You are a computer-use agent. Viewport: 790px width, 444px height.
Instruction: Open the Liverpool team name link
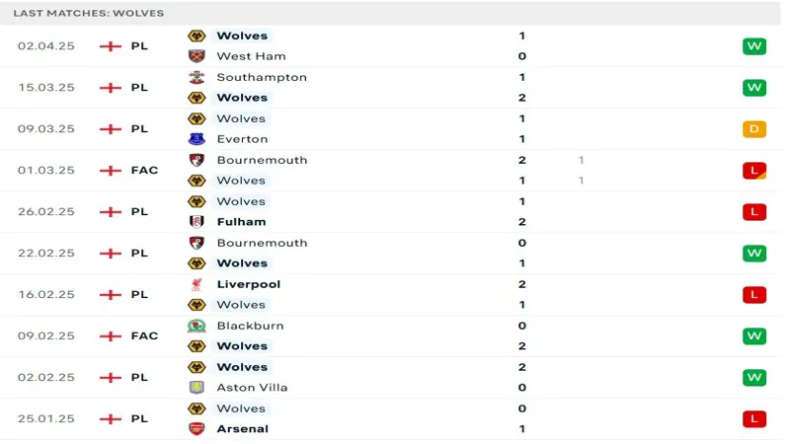point(249,284)
